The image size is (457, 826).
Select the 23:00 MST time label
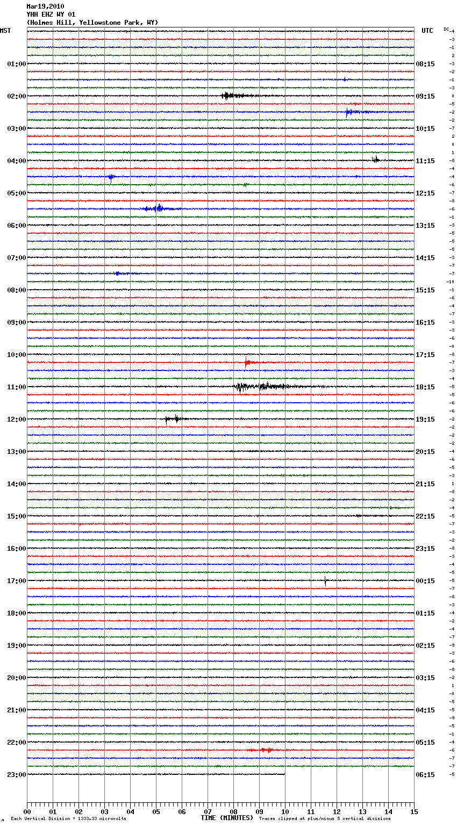pos(17,775)
